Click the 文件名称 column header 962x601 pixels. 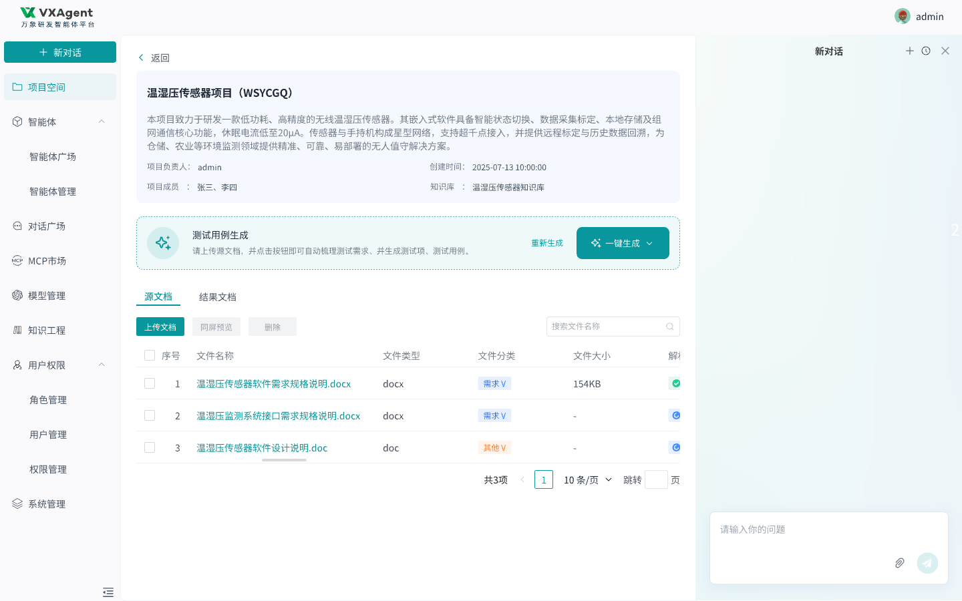215,355
